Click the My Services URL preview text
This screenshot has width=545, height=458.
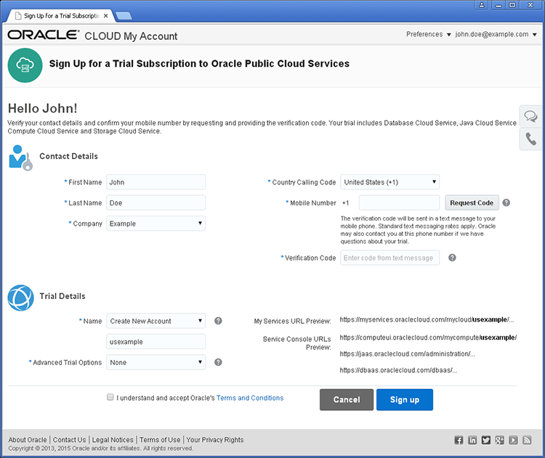(x=427, y=320)
